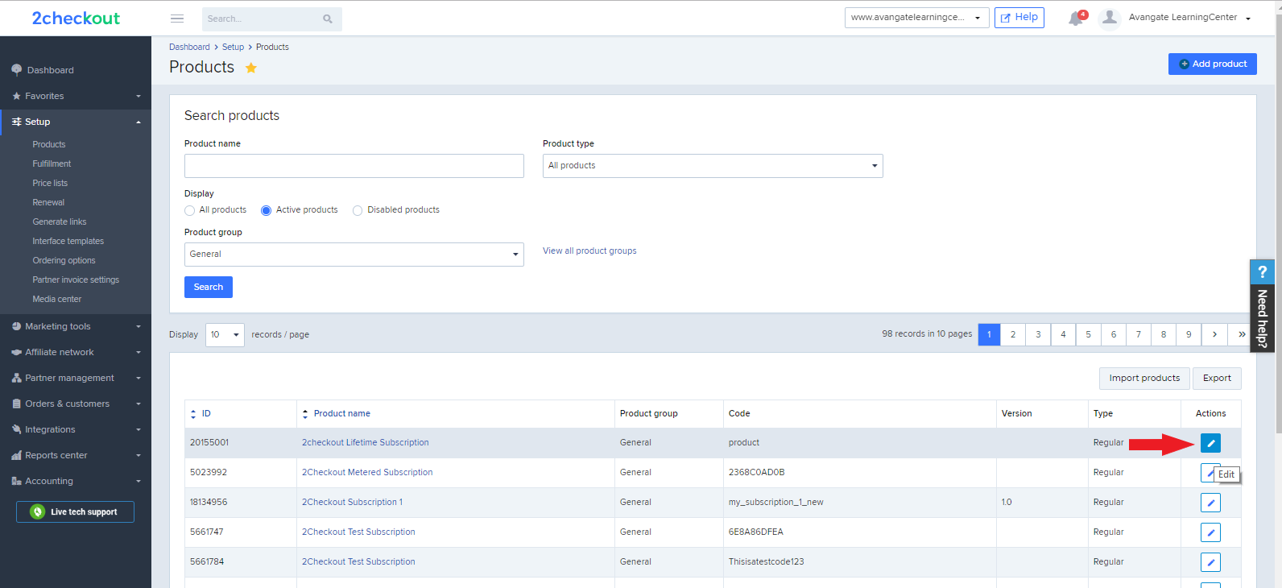Open the website selector dropdown
1282x588 pixels.
(916, 18)
